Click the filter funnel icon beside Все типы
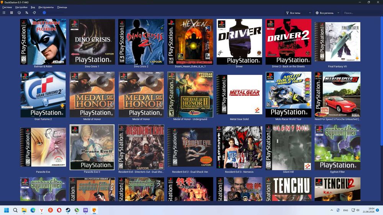 click(x=287, y=13)
